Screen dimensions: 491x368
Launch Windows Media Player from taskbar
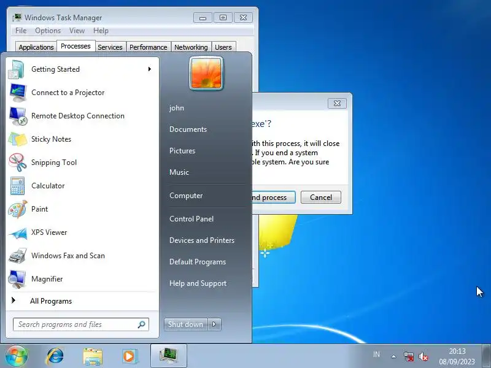coord(130,356)
